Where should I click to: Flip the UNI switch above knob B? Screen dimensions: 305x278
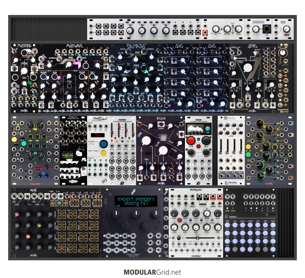(142, 25)
